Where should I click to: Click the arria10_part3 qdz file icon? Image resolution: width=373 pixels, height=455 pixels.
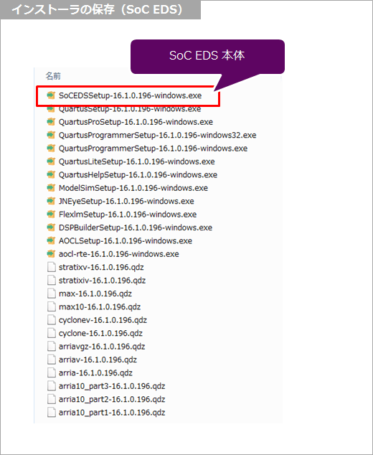tap(52, 385)
